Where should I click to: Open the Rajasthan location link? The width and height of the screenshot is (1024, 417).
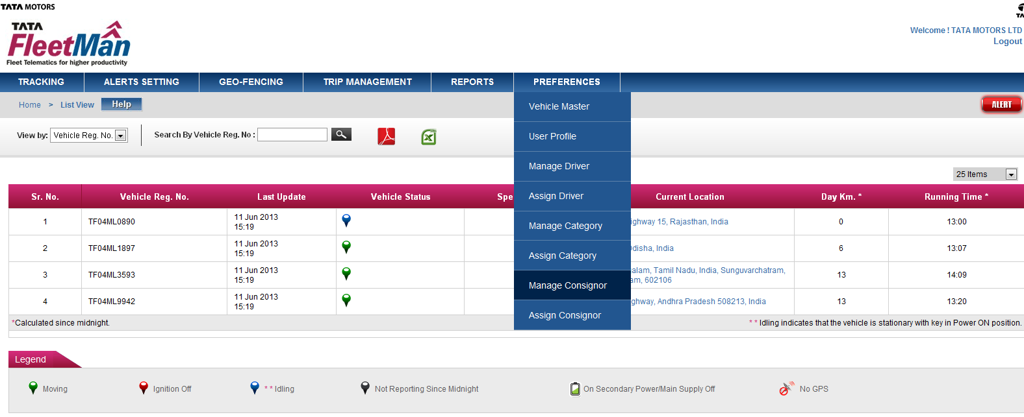[x=680, y=222]
